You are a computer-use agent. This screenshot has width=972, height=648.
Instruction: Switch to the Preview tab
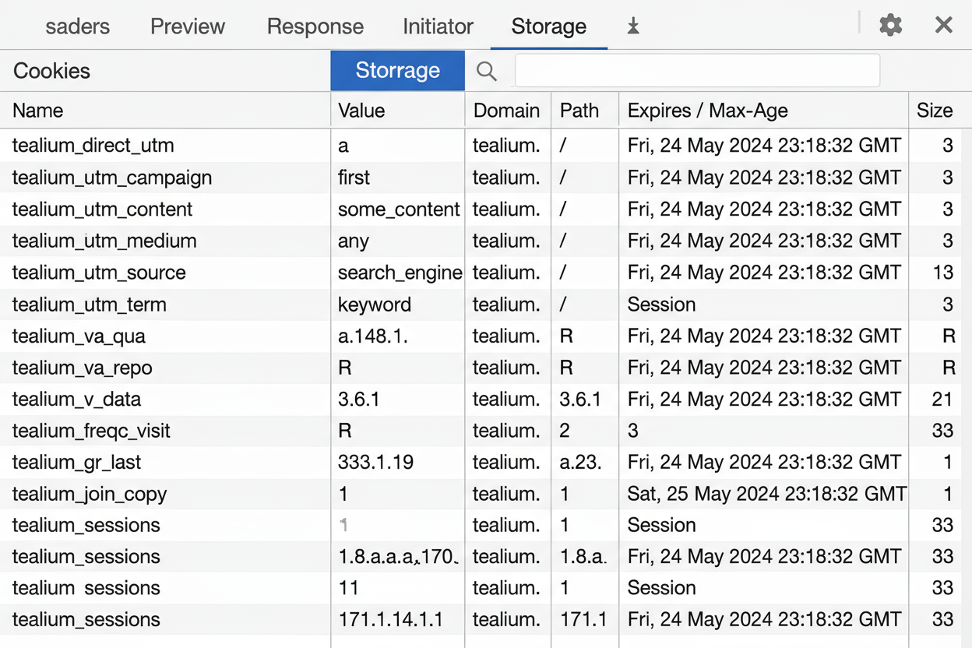[x=188, y=26]
